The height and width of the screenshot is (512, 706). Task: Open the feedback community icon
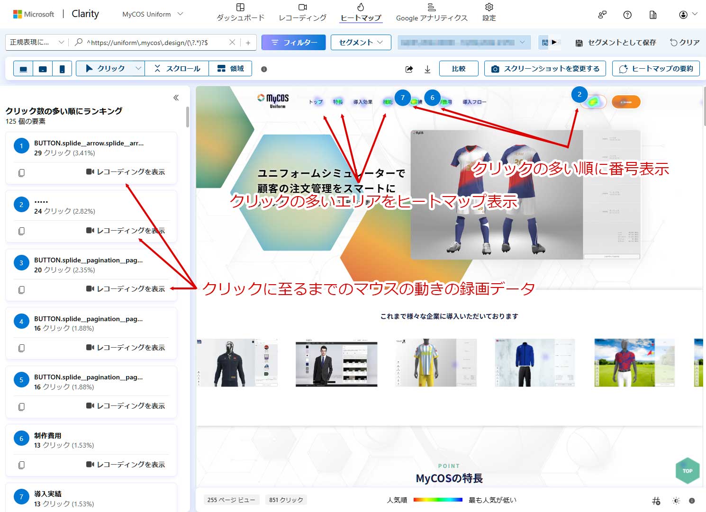[x=602, y=15]
